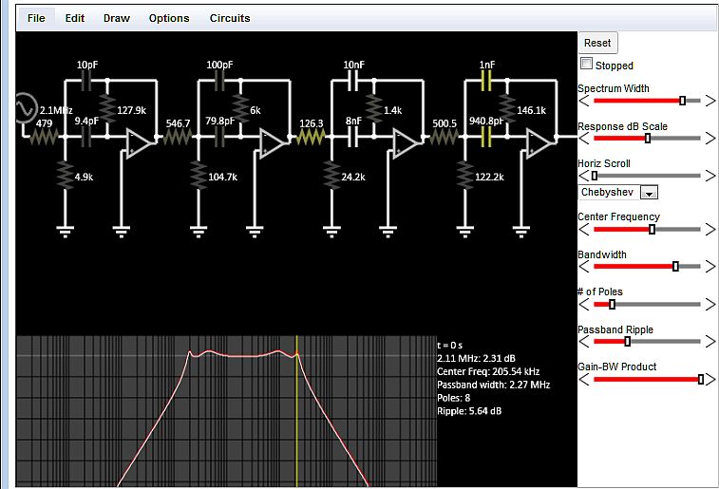Click the Gain-BW Product slider handle
The height and width of the screenshot is (489, 719).
coord(701,379)
